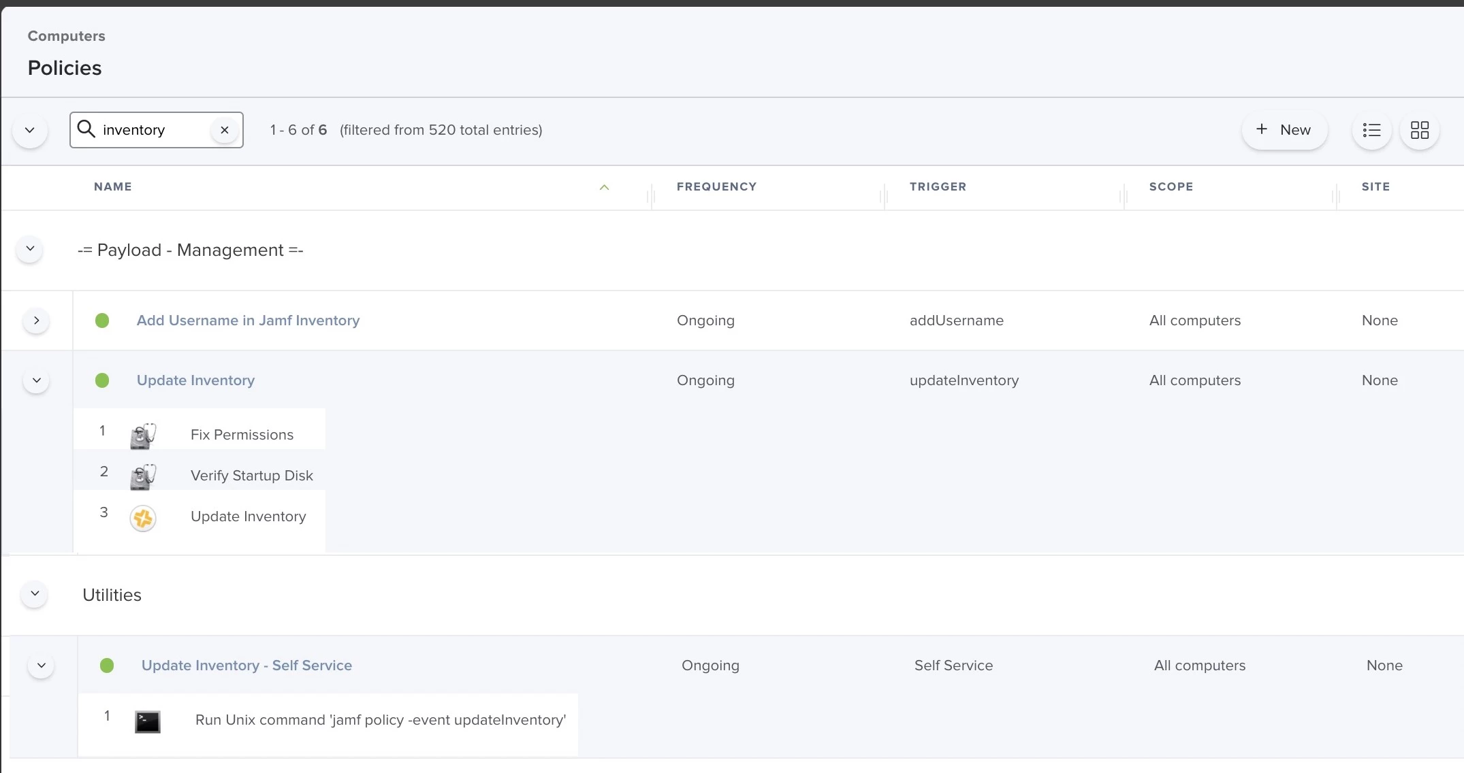Click the Verify Startup Disk icon
The width and height of the screenshot is (1464, 773).
pyautogui.click(x=143, y=477)
